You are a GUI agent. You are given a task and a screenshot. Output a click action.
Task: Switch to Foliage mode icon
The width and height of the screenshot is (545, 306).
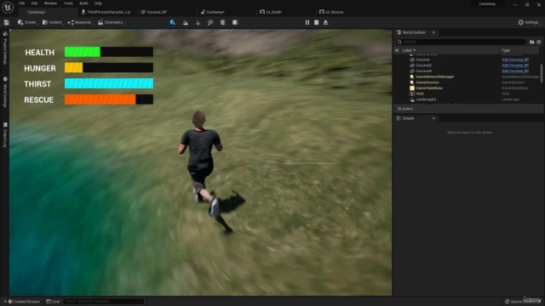point(198,23)
